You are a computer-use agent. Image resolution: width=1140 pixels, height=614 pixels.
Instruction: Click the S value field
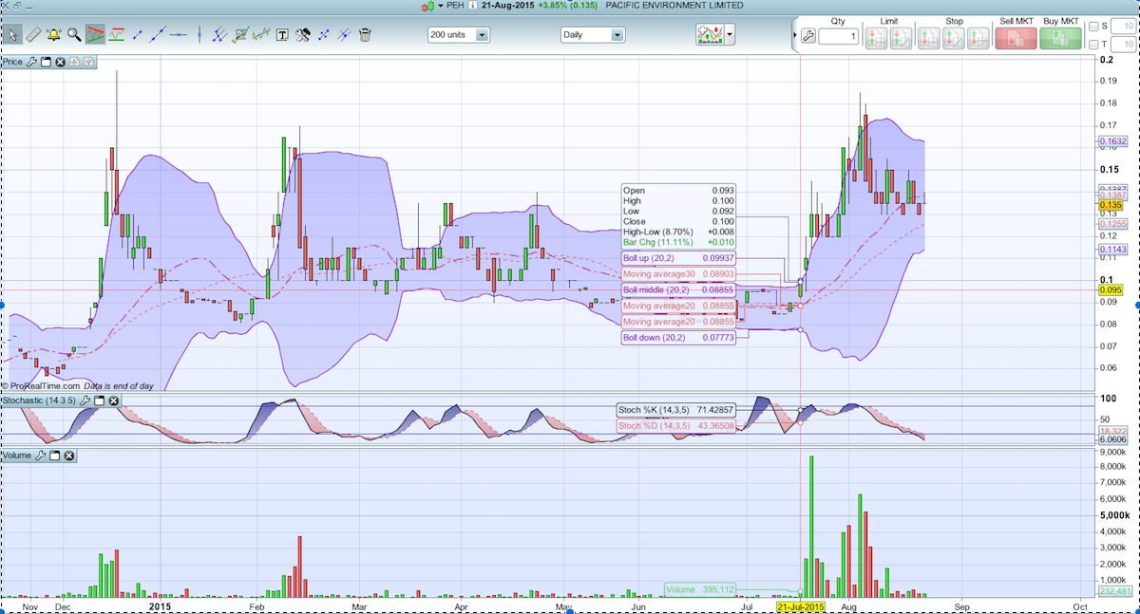tap(1124, 27)
